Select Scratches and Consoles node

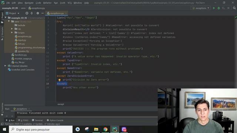tap(21, 70)
